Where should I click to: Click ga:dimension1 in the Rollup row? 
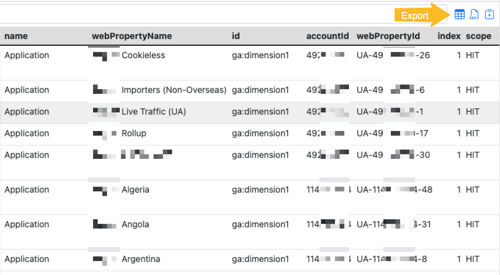coord(261,133)
